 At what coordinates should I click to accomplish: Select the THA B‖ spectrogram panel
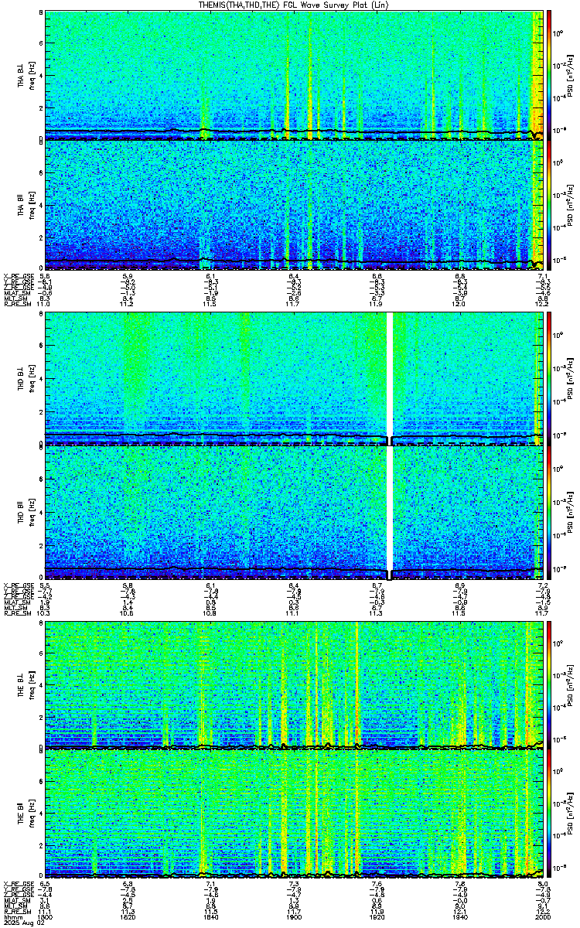[x=295, y=204]
